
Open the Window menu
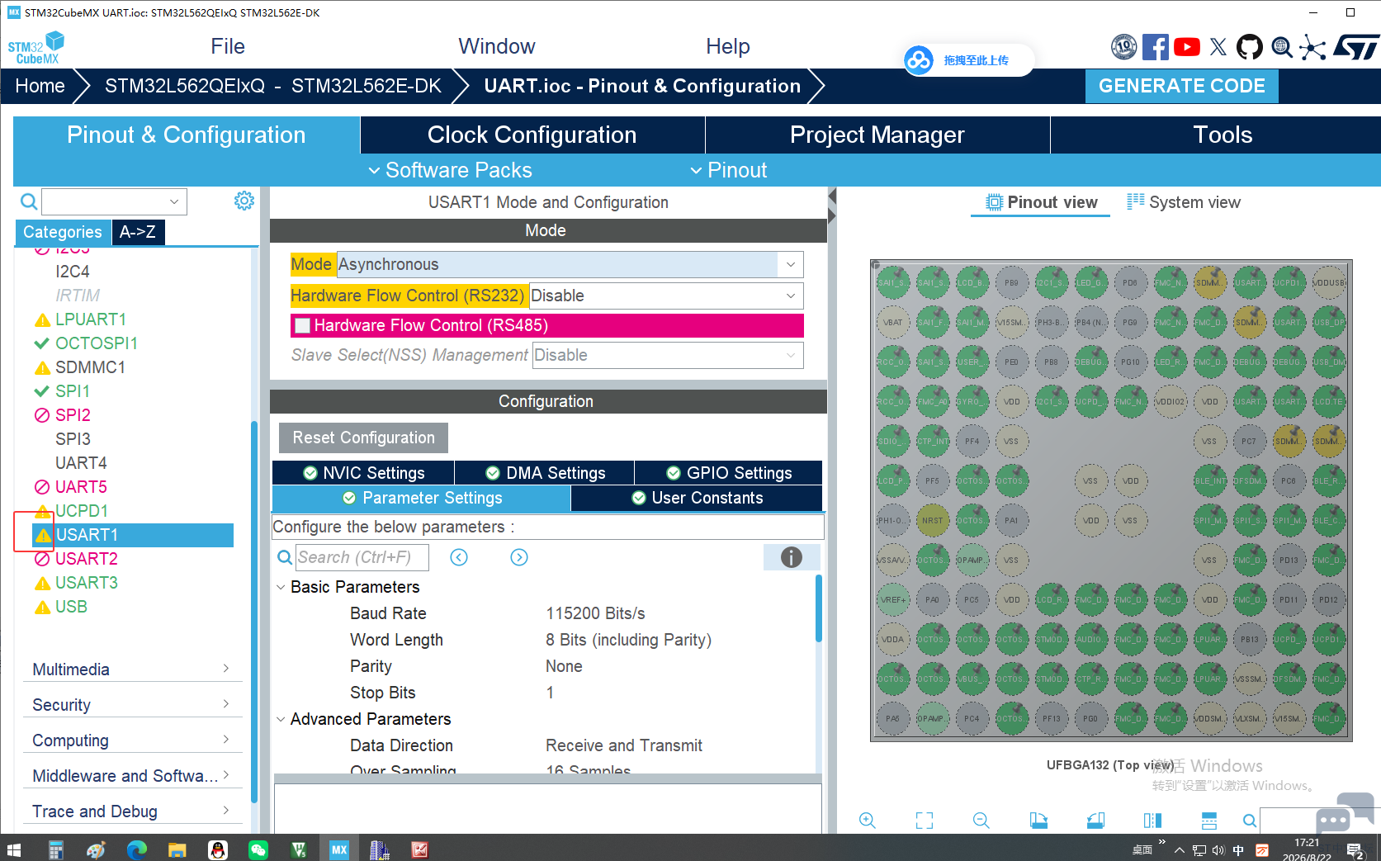point(497,46)
